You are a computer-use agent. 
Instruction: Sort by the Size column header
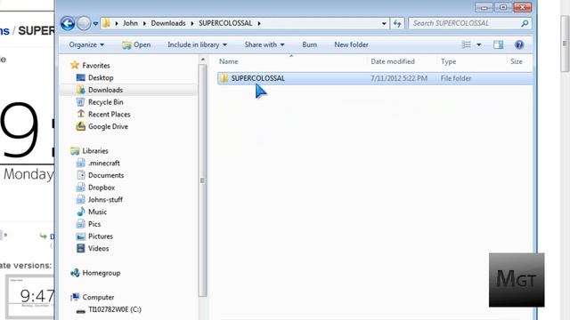point(517,61)
